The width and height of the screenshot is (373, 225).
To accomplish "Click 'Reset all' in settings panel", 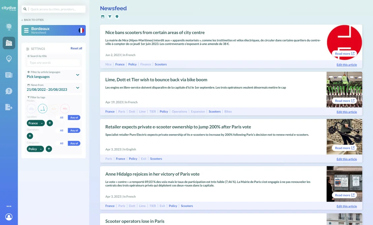I will point(76,48).
